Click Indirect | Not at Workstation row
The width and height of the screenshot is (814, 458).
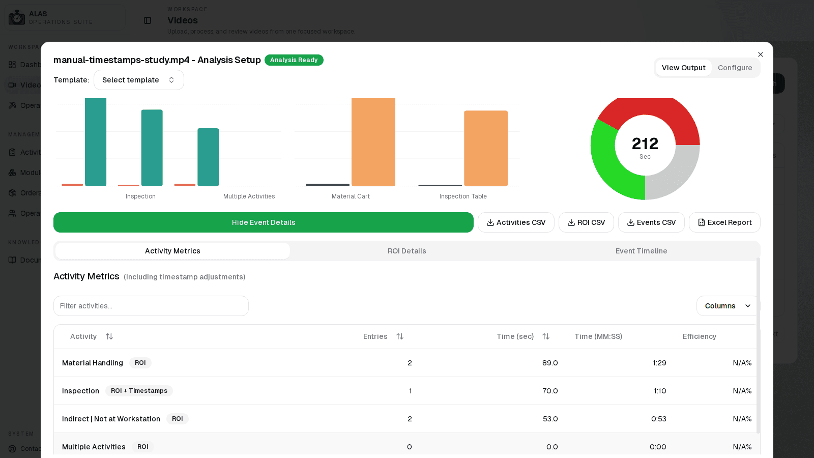(x=405, y=419)
